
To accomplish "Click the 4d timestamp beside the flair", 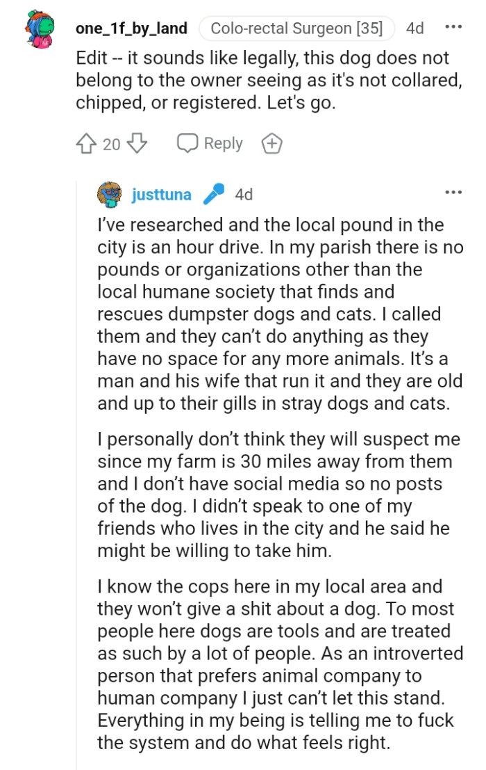I will (415, 29).
